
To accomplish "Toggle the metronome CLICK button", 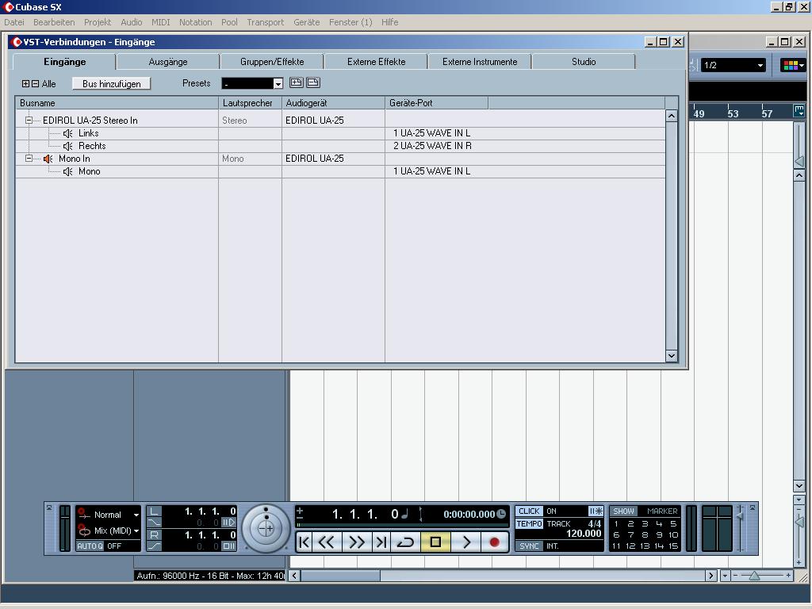I will [529, 511].
